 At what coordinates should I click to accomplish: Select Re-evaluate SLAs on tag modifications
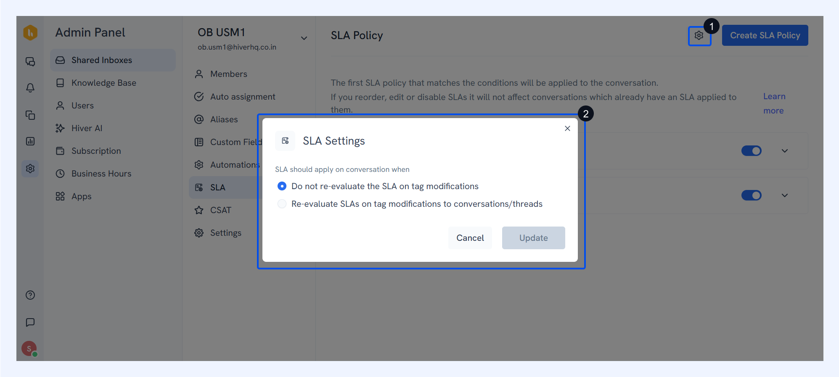tap(282, 204)
